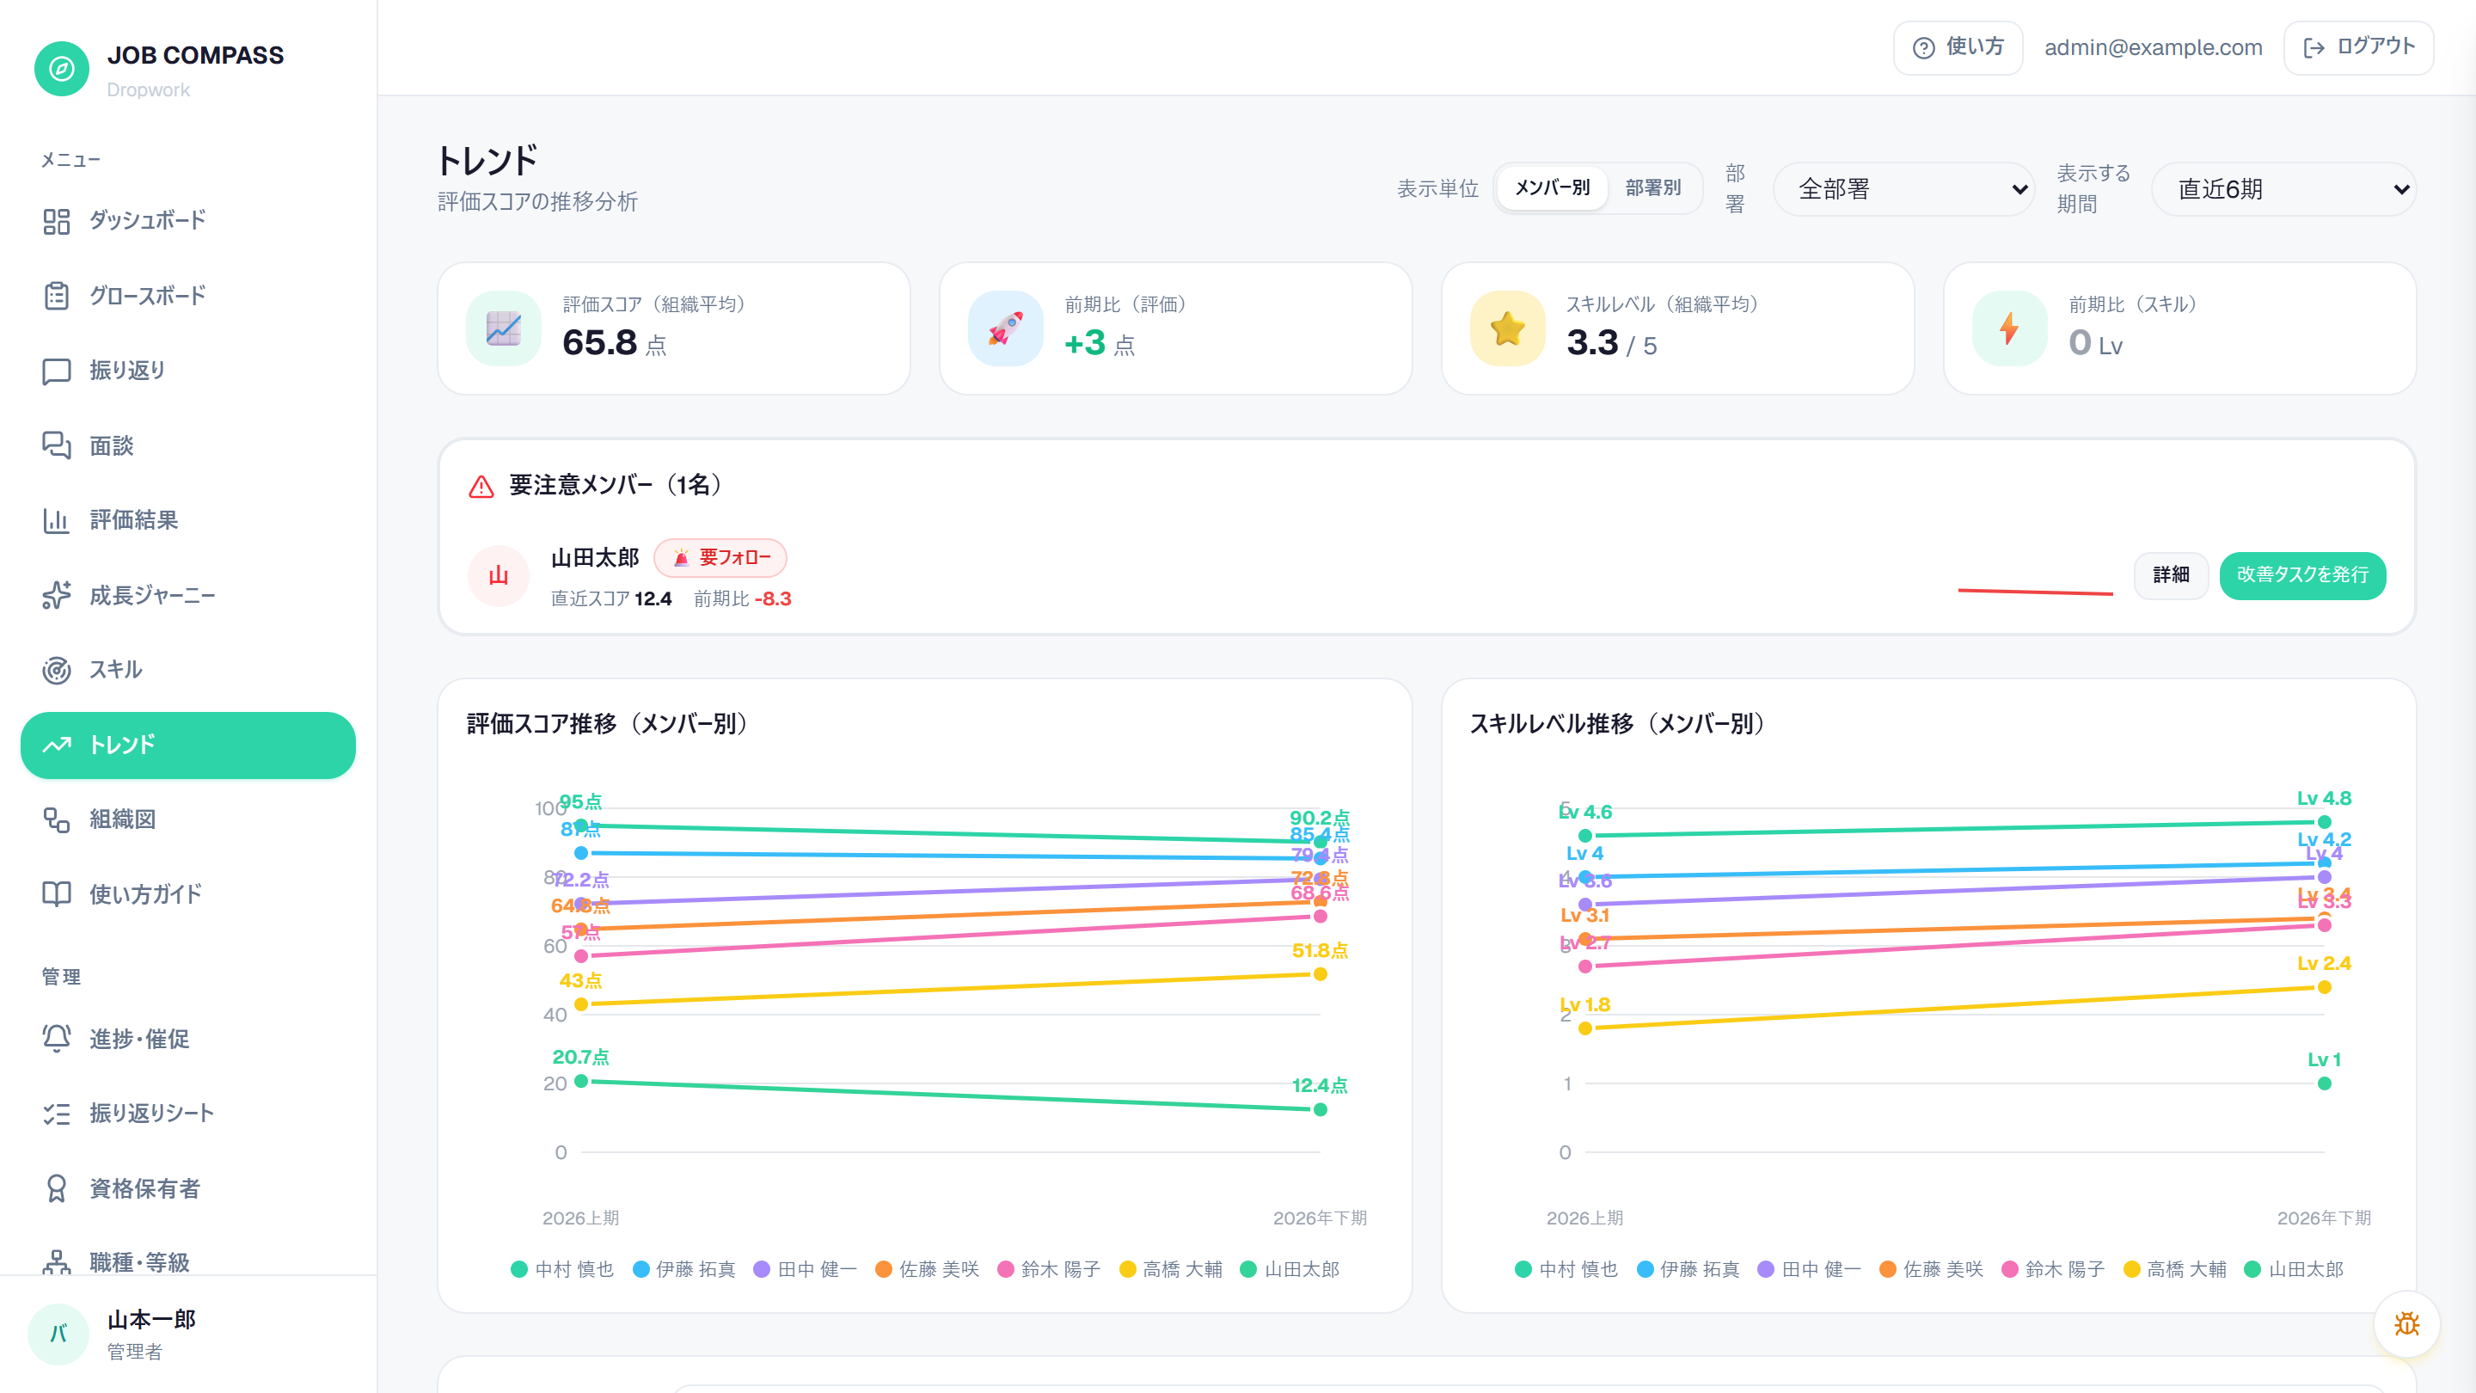Click admin@example.com account text
This screenshot has height=1393, width=2476.
click(2153, 48)
